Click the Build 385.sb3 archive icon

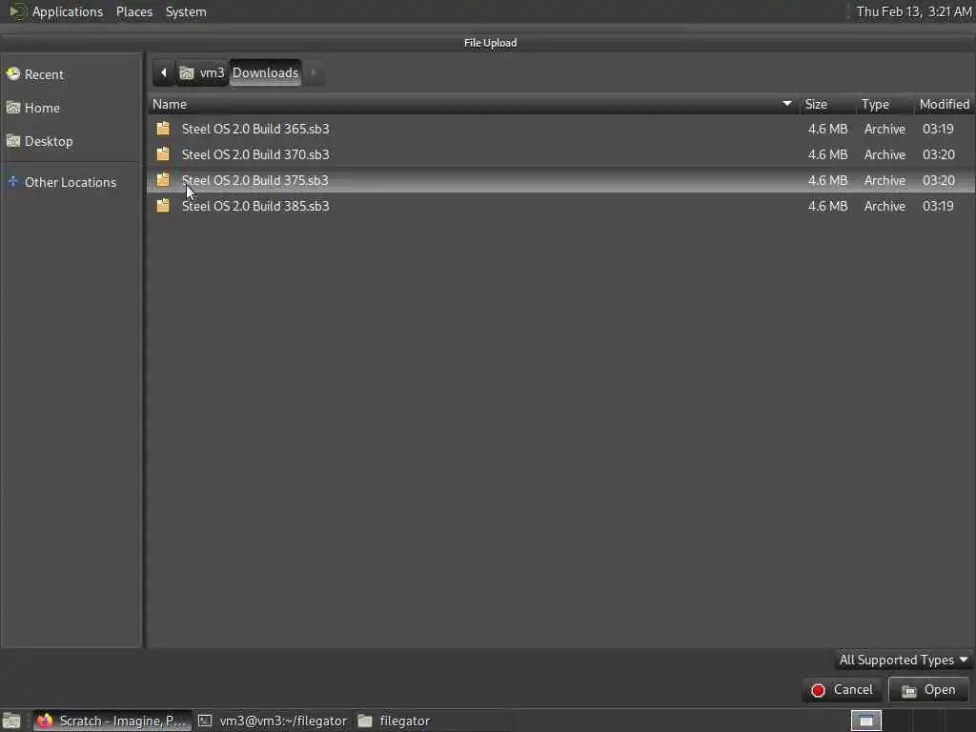pos(163,206)
